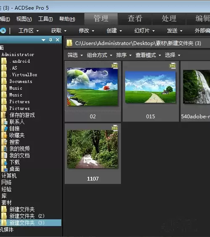Select the first Pictures folder in the tree
This screenshot has width=210, height=237.
tap(20, 101)
